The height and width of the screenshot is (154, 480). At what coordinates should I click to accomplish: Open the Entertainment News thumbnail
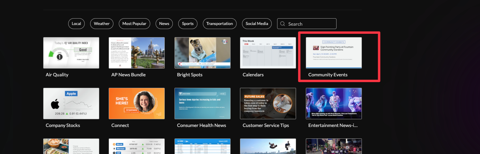[x=334, y=103]
